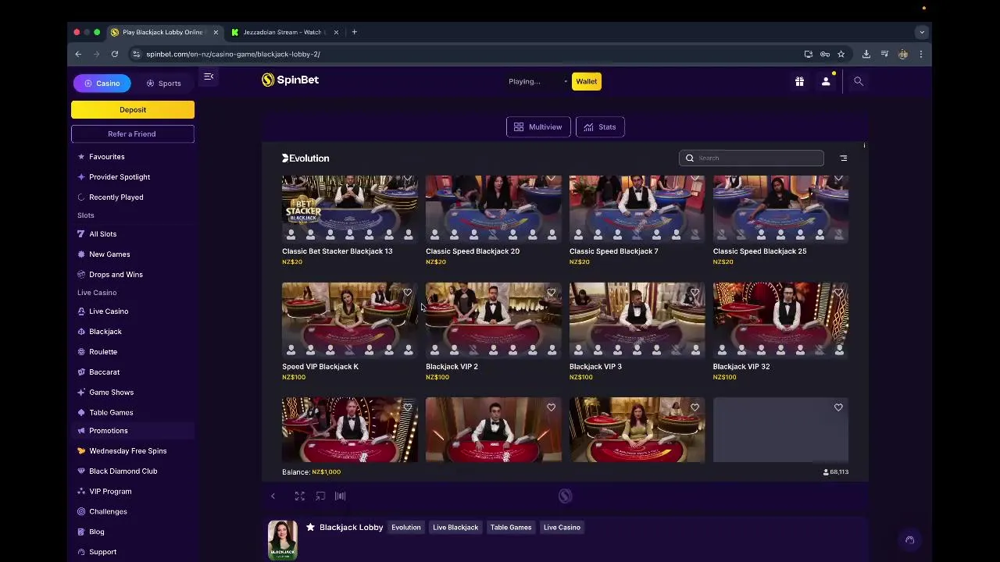1000x562 pixels.
Task: Toggle heart on Classic Speed Blackjack 25
Action: point(838,179)
